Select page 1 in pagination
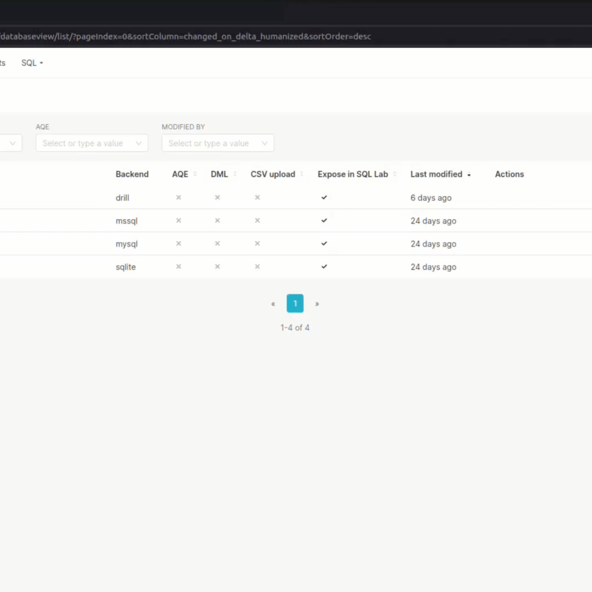This screenshot has height=592, width=592. (x=295, y=303)
